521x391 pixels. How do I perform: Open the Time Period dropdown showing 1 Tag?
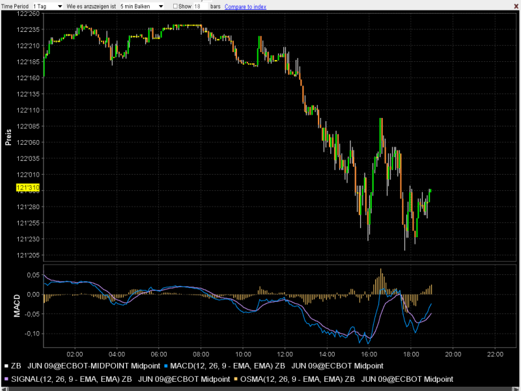[x=48, y=7]
